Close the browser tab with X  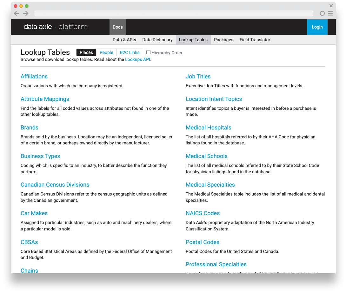(x=331, y=6)
